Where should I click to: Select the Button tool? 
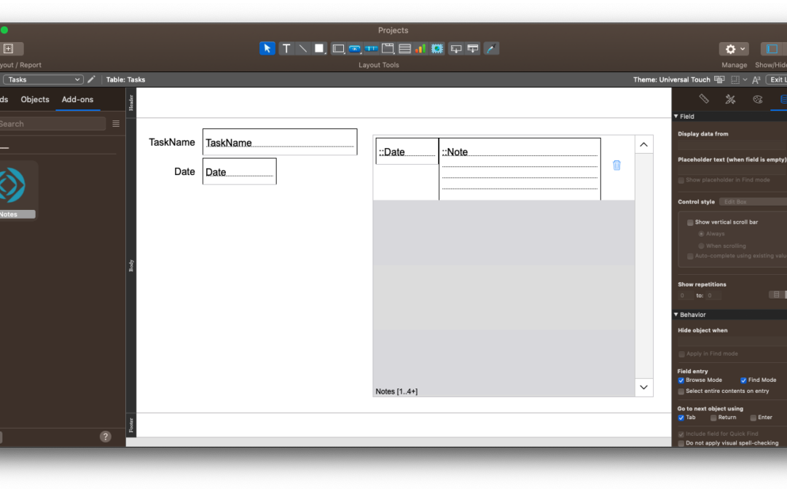tap(355, 49)
